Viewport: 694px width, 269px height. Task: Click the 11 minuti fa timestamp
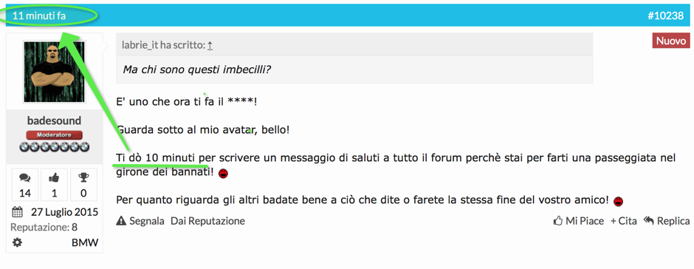click(39, 16)
